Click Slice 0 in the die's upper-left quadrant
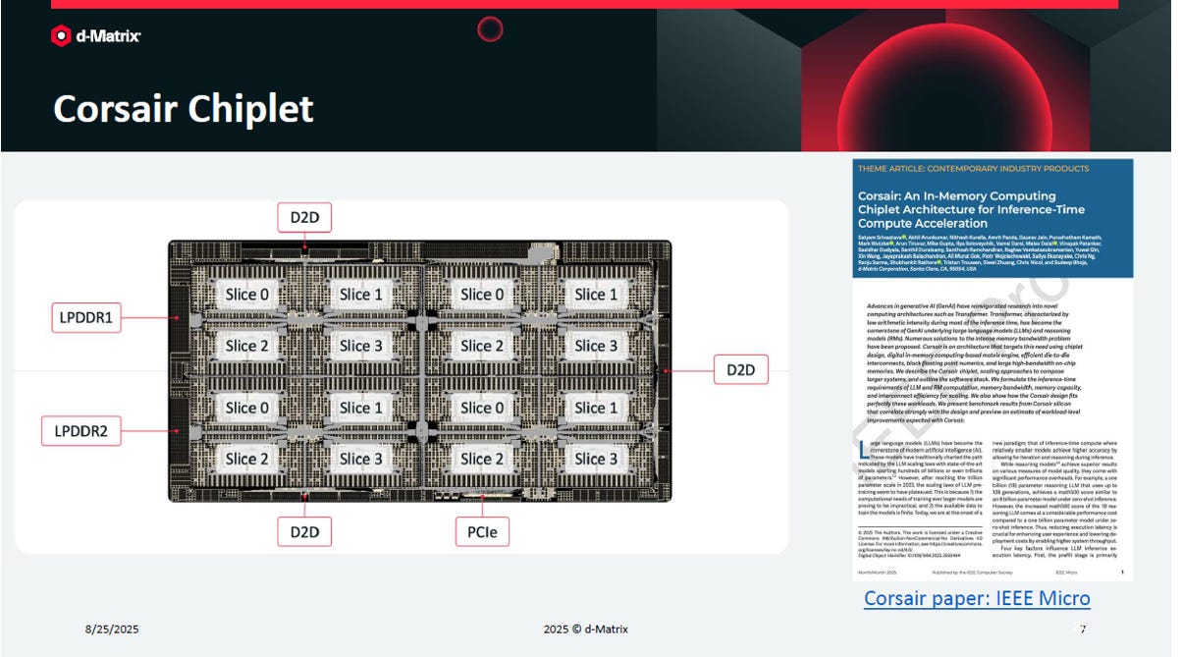This screenshot has height=657, width=1181. (247, 295)
